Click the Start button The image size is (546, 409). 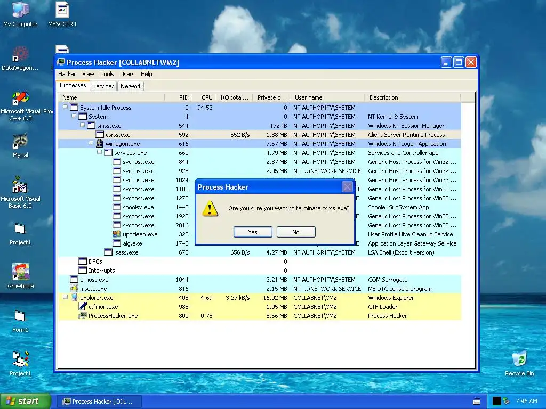tap(26, 401)
